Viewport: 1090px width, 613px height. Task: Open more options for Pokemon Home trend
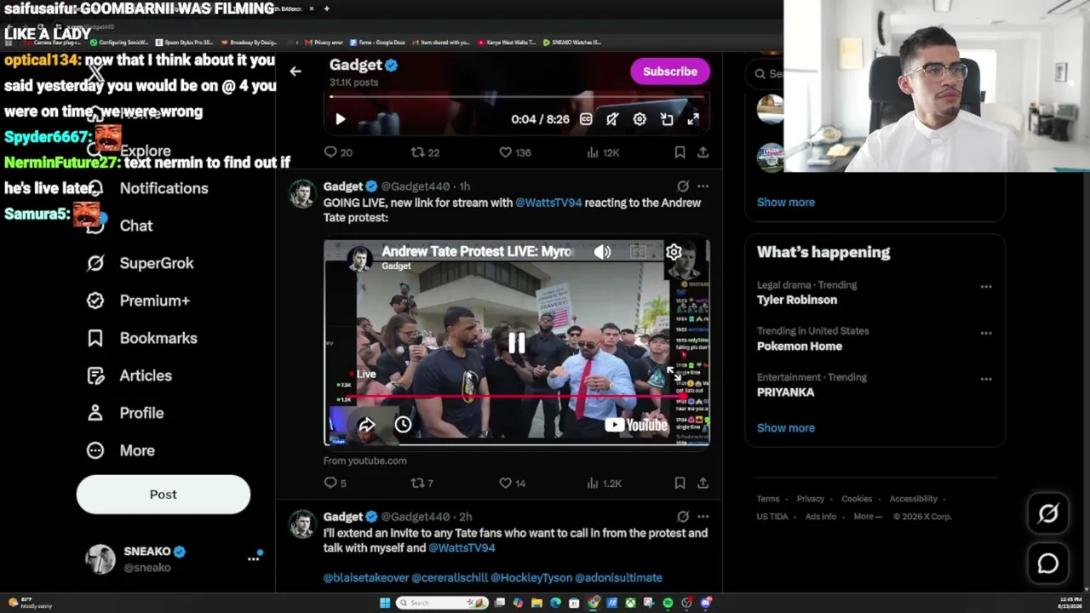click(x=986, y=332)
